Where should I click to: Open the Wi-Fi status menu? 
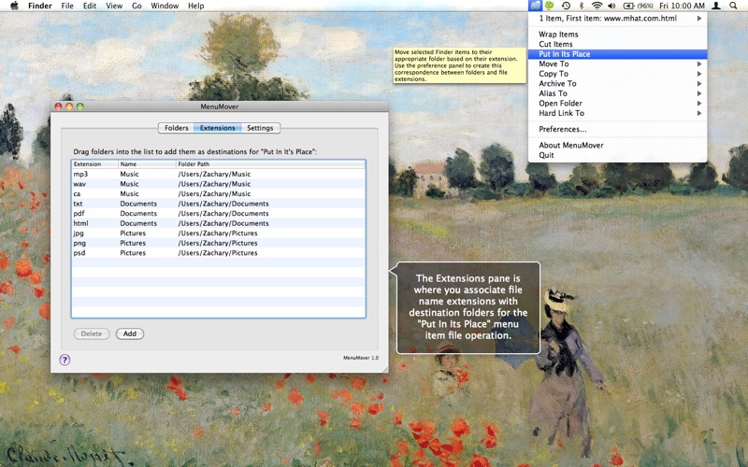point(597,6)
